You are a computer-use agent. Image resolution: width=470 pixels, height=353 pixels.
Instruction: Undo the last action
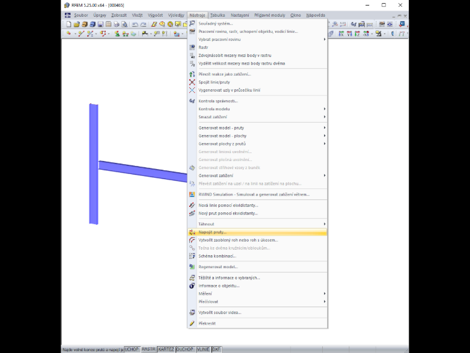coord(135,24)
